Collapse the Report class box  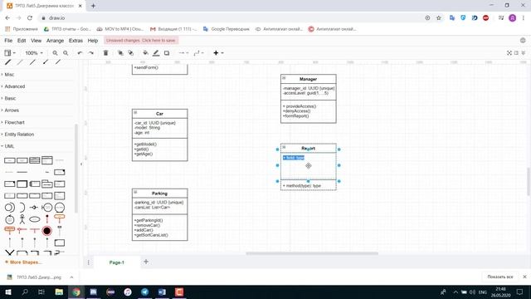click(284, 147)
